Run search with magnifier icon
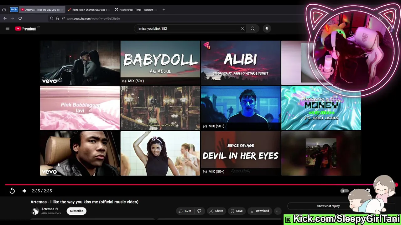 (253, 28)
